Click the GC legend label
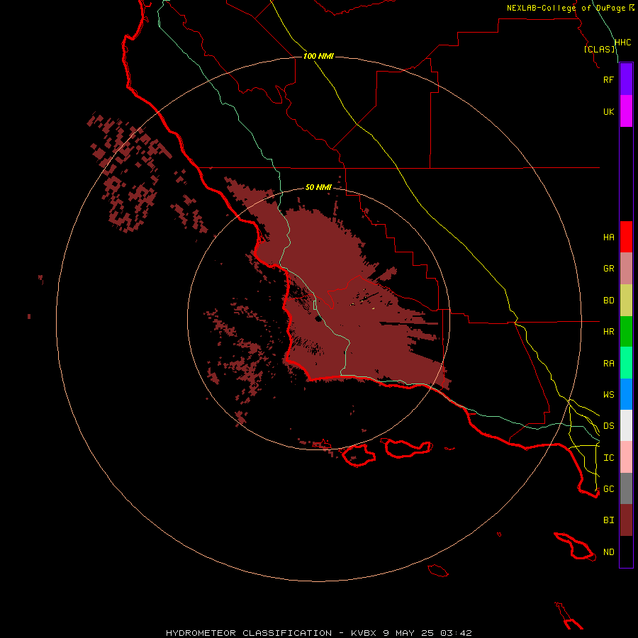Screen dimensions: 638x638 [608, 488]
